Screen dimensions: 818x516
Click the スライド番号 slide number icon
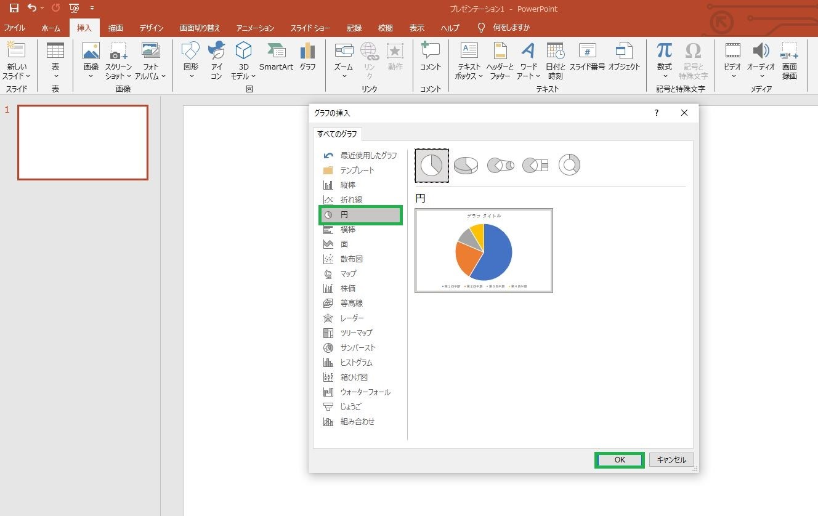click(x=587, y=57)
